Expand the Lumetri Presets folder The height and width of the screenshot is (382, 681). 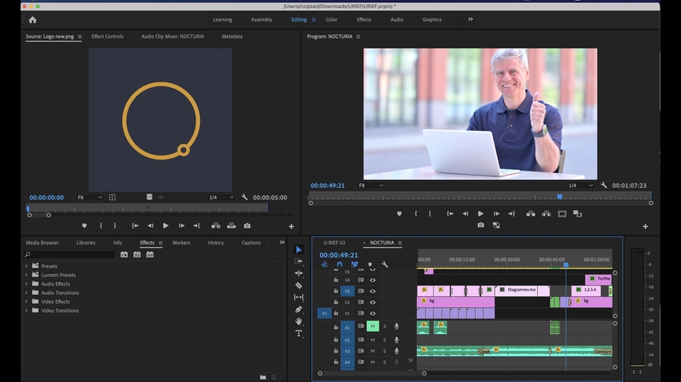pyautogui.click(x=26, y=275)
